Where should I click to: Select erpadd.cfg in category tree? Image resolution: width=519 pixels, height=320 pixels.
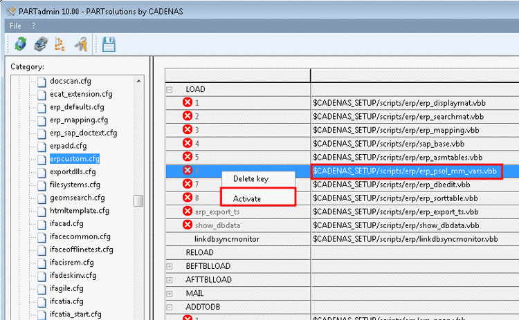coord(69,146)
